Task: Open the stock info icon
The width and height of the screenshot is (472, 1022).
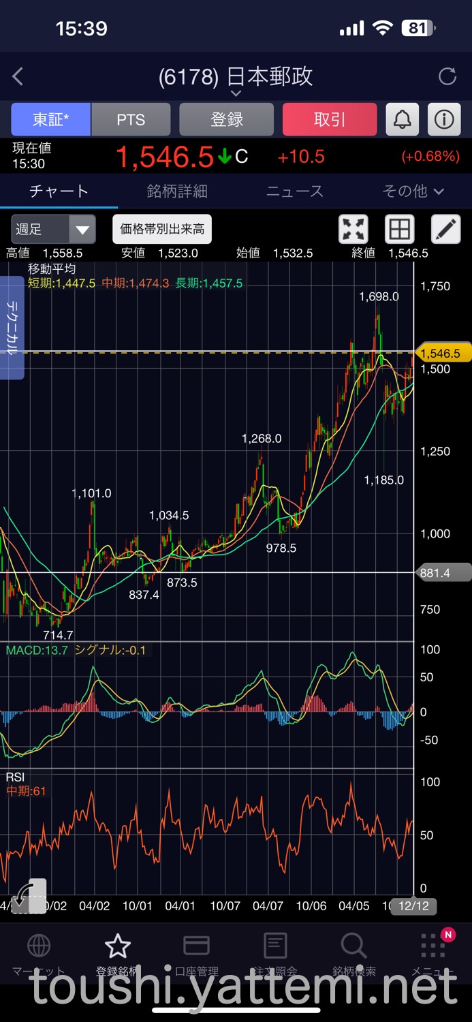Action: 444,120
